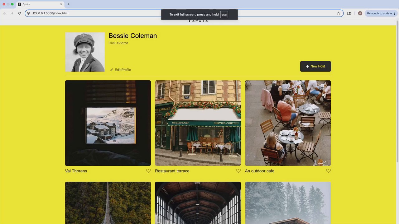Open the suspension bridge forest photo
The height and width of the screenshot is (224, 399).
click(x=108, y=203)
